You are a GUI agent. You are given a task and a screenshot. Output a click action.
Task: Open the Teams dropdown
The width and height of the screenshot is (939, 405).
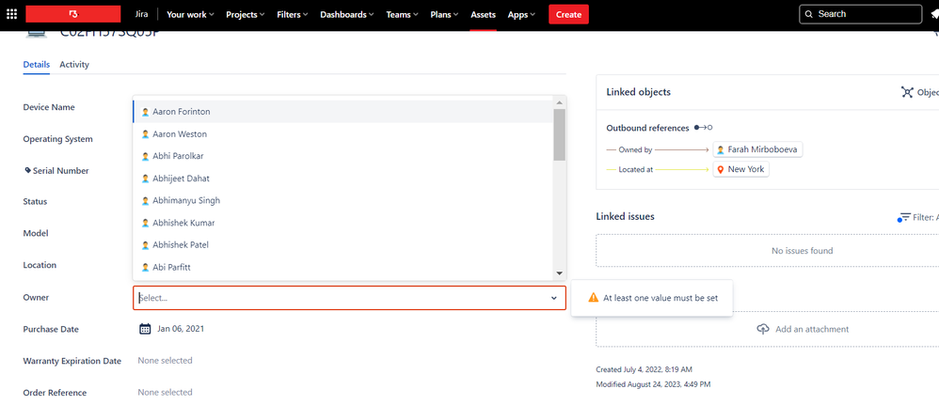403,14
